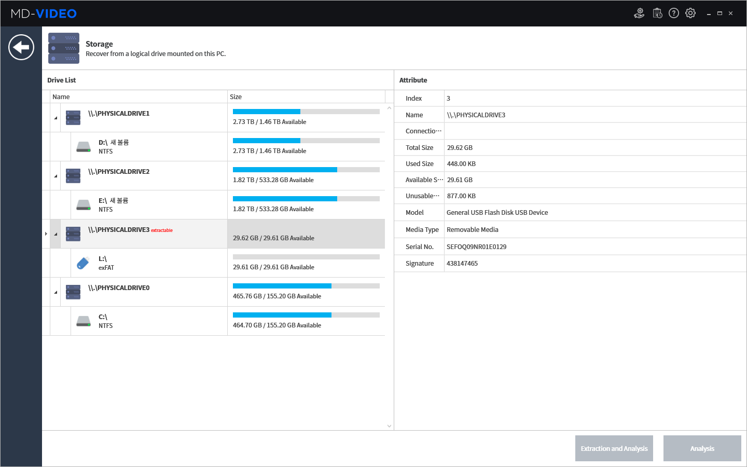Click the truncated Connection attribute label

coord(423,131)
